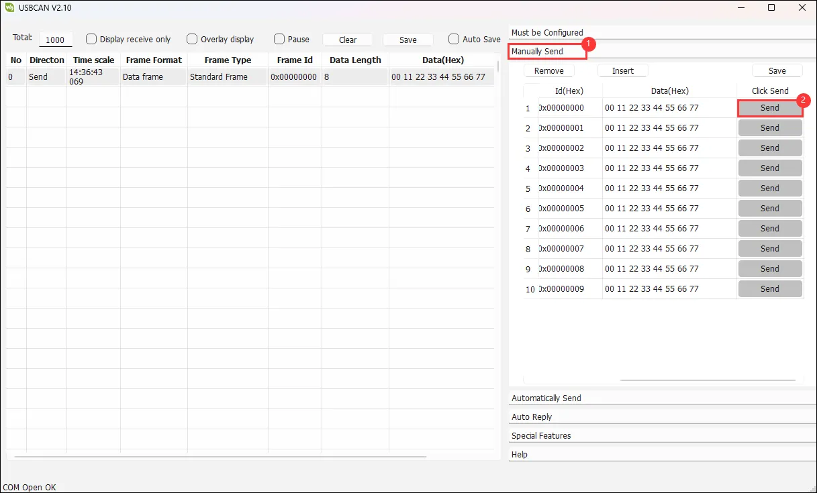Click the USBCAN application logo icon
Screen dimensions: 817x493
click(10, 7)
